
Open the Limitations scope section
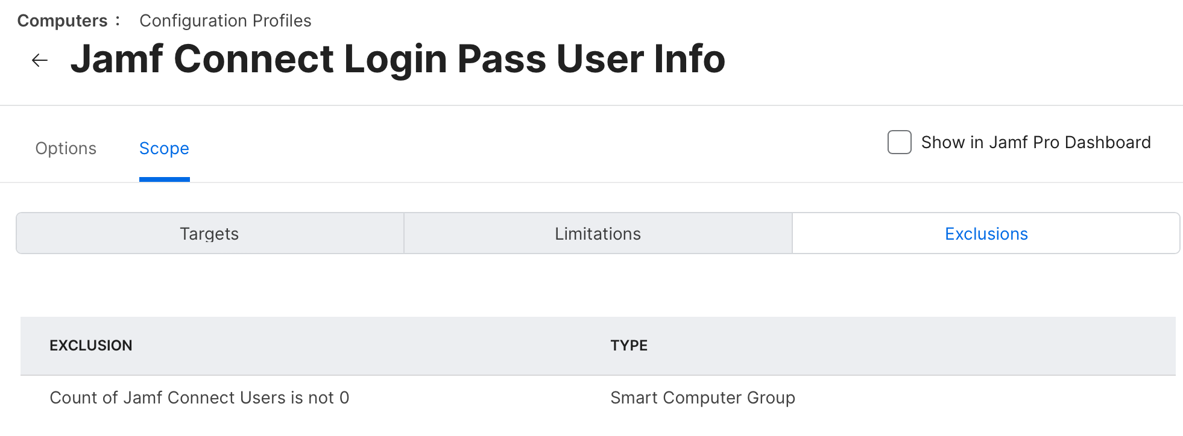(598, 234)
